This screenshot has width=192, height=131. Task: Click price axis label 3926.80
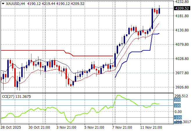point(182,87)
